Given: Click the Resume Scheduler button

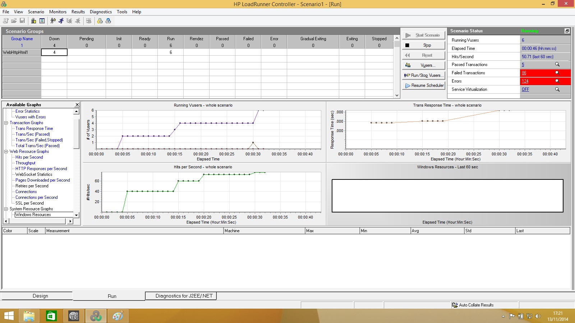Looking at the screenshot, I should (423, 85).
